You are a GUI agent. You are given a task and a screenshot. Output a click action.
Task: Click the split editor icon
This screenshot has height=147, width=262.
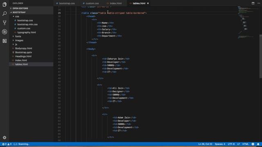(253, 3)
